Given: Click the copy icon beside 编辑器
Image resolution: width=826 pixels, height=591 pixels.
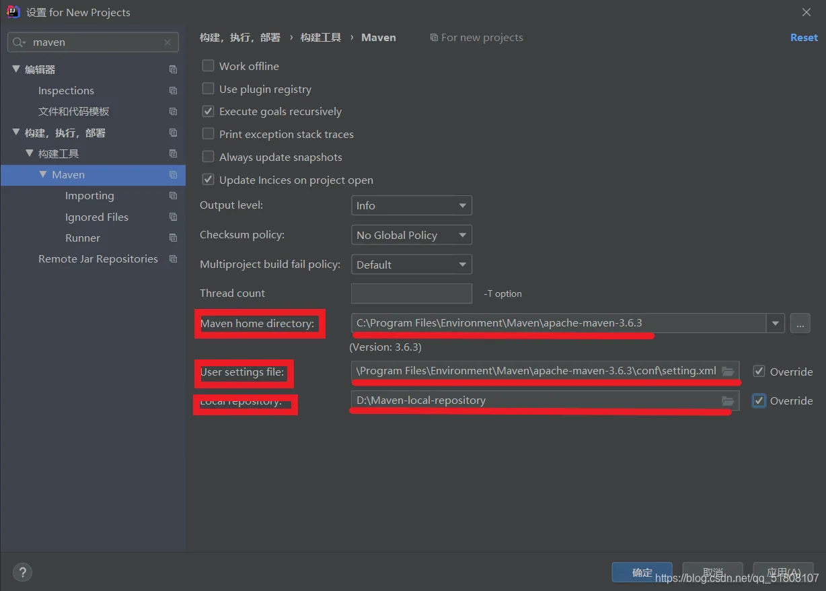Looking at the screenshot, I should tap(173, 69).
